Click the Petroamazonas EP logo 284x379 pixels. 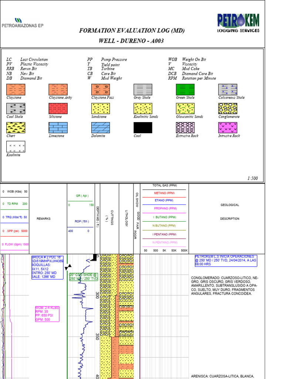click(23, 23)
